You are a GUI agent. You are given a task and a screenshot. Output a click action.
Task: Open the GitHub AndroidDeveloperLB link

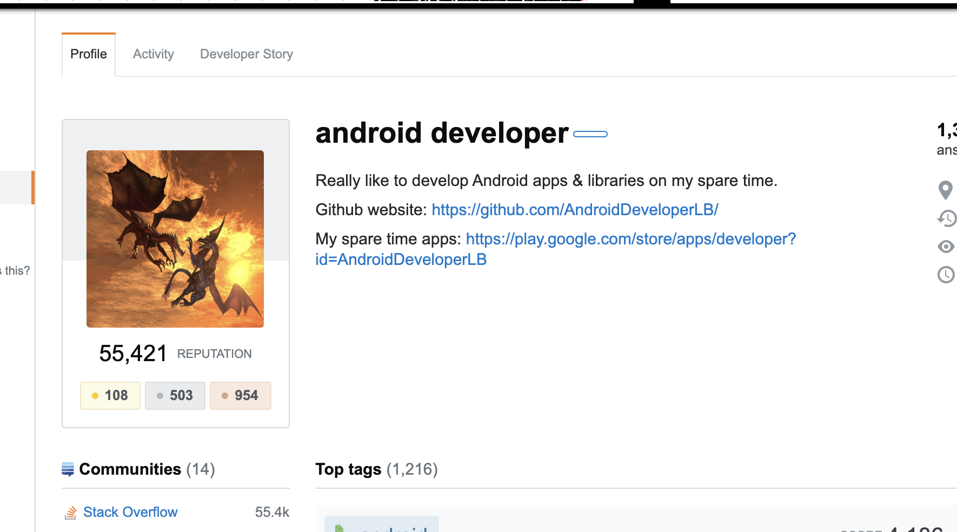pyautogui.click(x=575, y=210)
